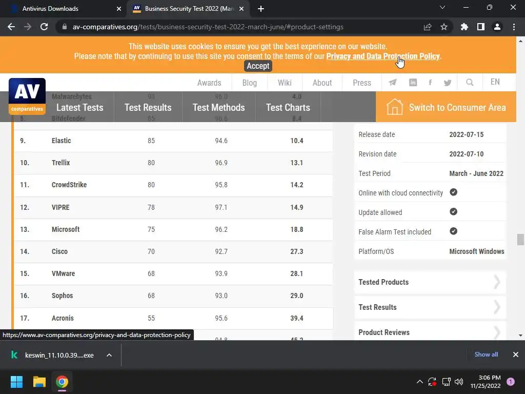
Task: Open the Windows Start menu
Action: (16, 382)
